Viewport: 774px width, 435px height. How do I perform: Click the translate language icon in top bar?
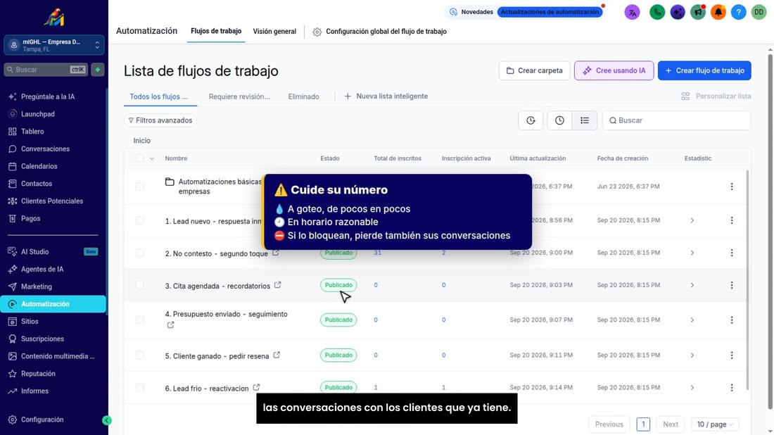coord(632,12)
